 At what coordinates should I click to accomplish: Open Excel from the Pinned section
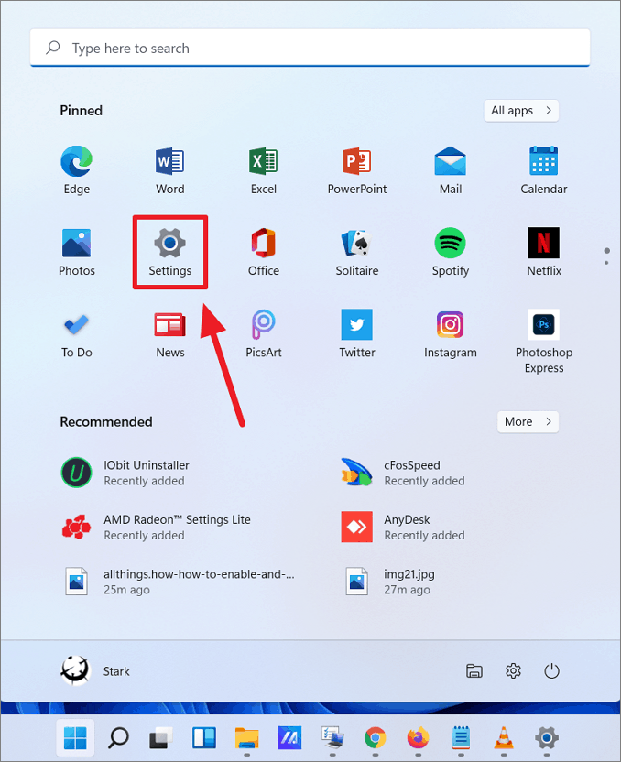click(x=264, y=170)
